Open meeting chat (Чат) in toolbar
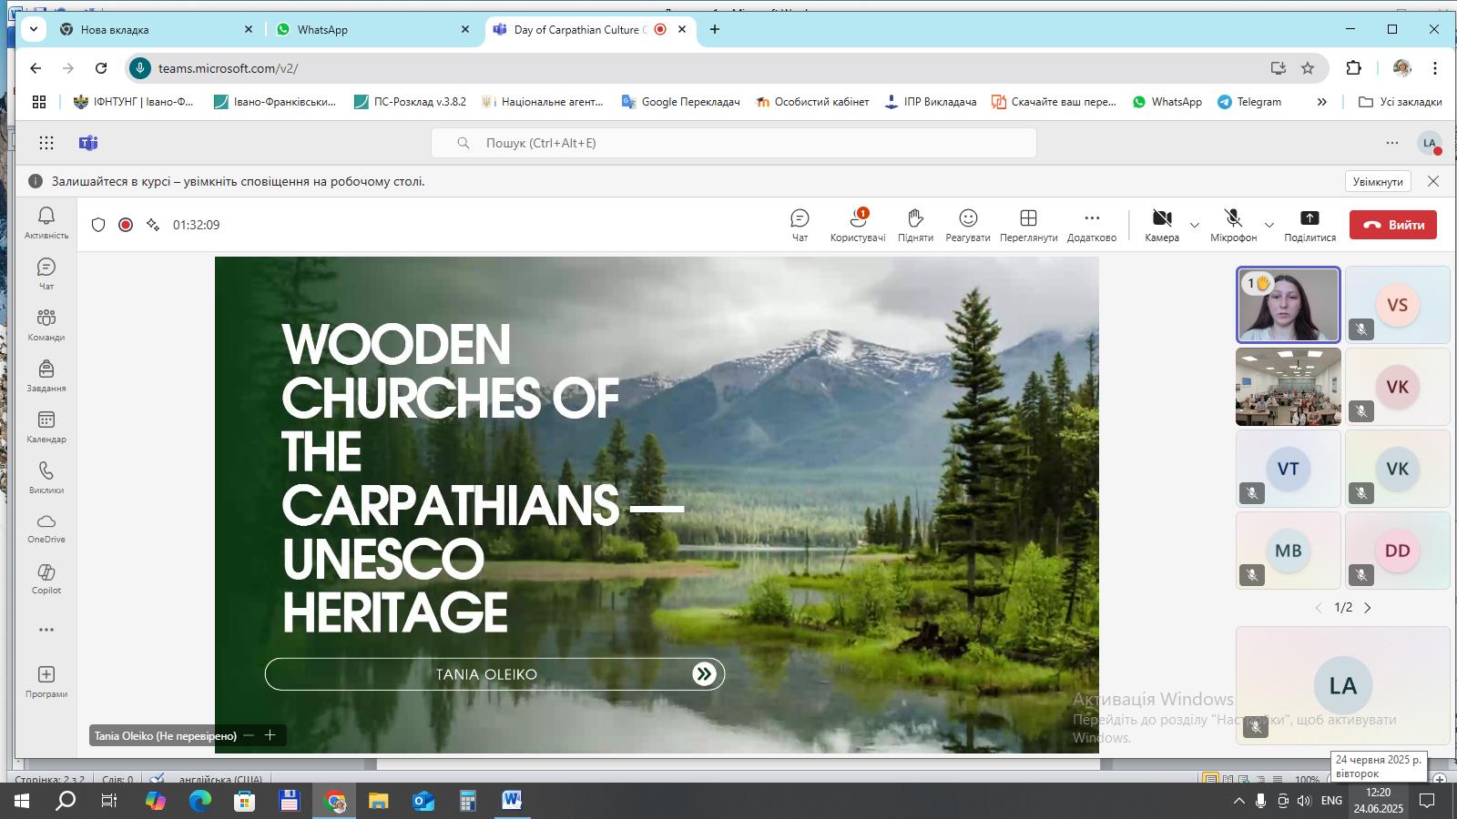This screenshot has height=819, width=1457. (x=800, y=225)
